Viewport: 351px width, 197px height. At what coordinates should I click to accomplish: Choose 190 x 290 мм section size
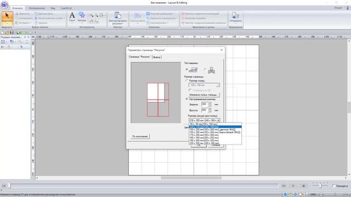tap(215, 141)
